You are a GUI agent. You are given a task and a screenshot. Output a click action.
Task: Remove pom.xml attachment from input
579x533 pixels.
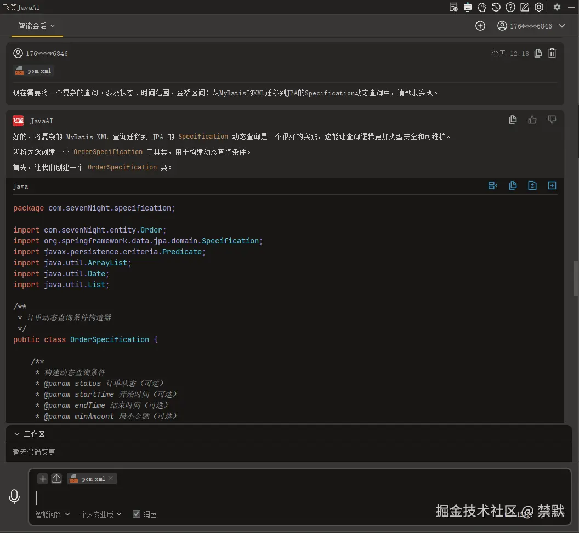click(111, 478)
